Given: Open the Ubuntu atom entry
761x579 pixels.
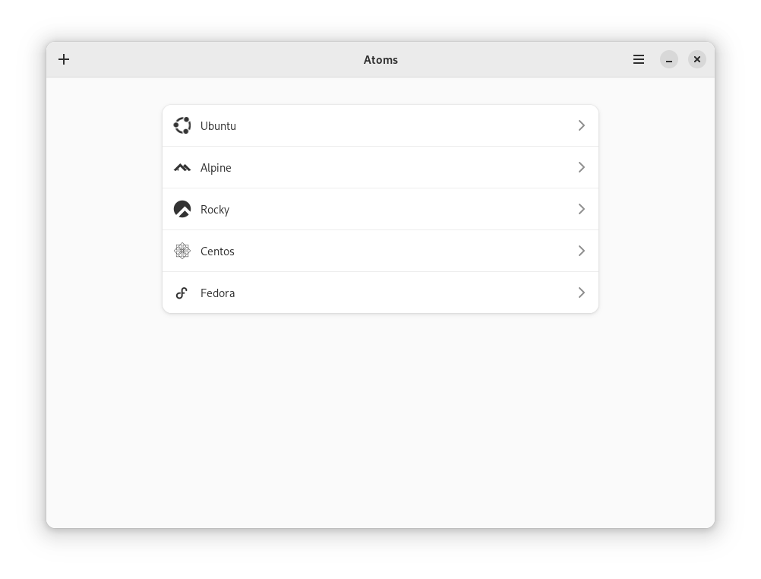Looking at the screenshot, I should pos(380,125).
